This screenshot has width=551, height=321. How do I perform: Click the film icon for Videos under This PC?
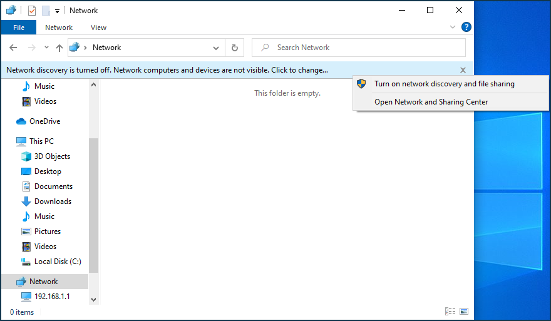coord(26,247)
